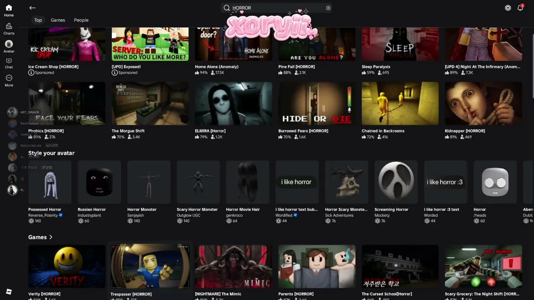The width and height of the screenshot is (534, 300).
Task: Select the Scary Horror Monster item image
Action: (x=199, y=182)
